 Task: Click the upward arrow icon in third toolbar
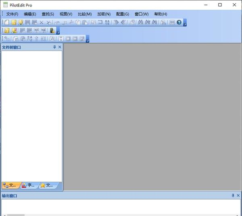[x=36, y=39]
